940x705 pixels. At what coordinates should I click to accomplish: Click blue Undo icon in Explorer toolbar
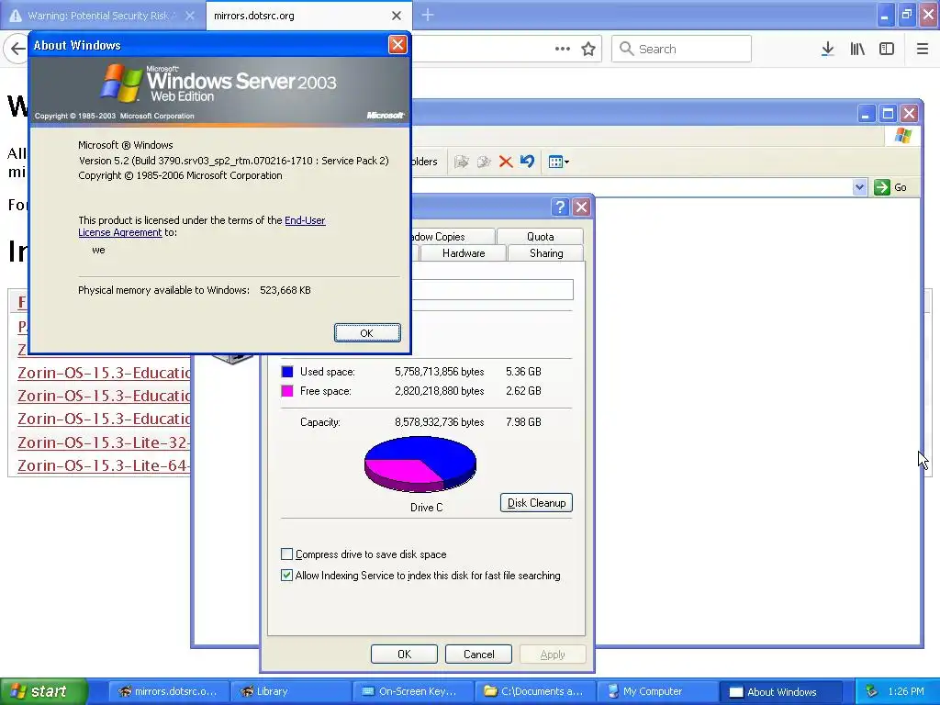click(x=527, y=162)
